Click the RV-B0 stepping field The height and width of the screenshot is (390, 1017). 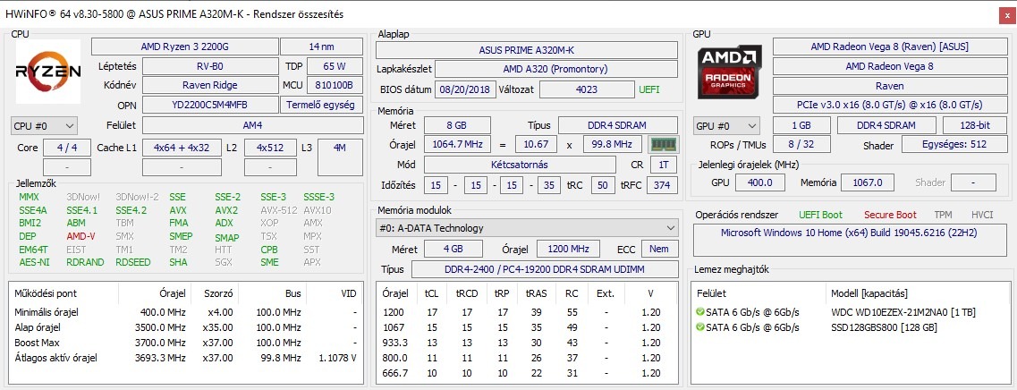point(210,66)
